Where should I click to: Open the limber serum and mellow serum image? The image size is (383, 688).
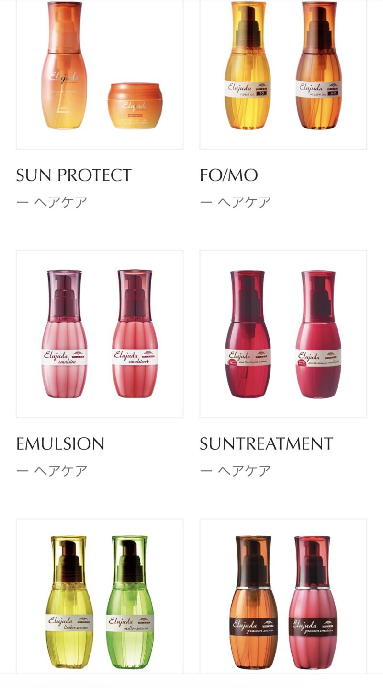100,596
